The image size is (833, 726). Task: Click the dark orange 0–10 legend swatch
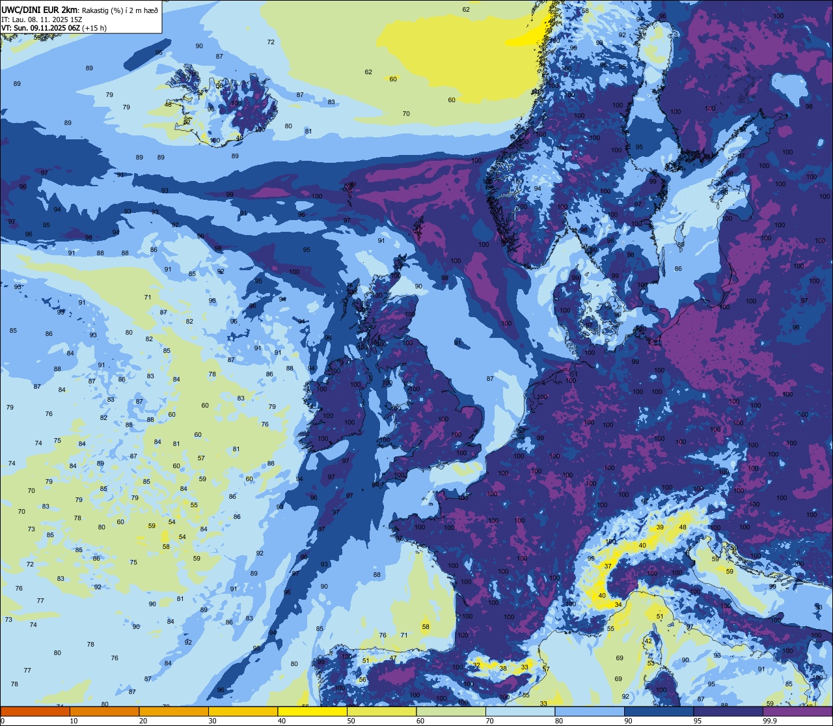35,712
